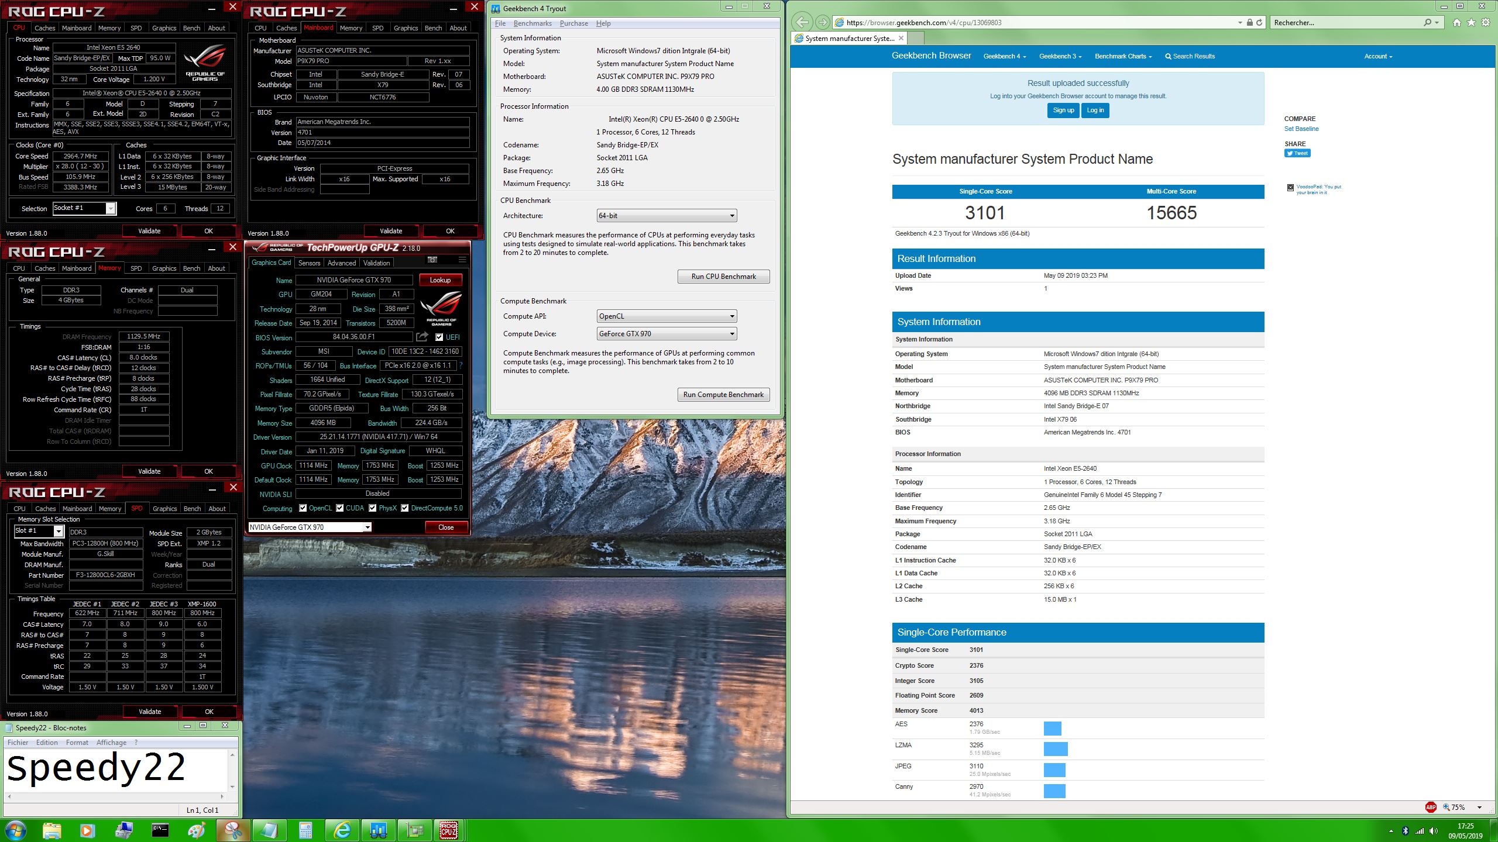1498x842 pixels.
Task: Open Favorites with the star icon
Action: pos(1471,22)
